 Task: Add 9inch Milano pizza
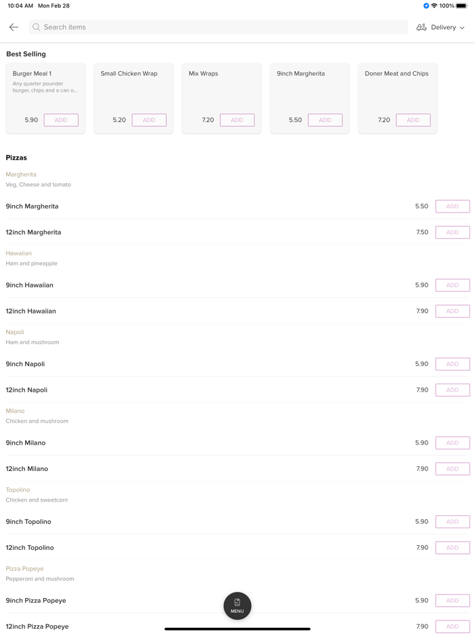pos(452,443)
